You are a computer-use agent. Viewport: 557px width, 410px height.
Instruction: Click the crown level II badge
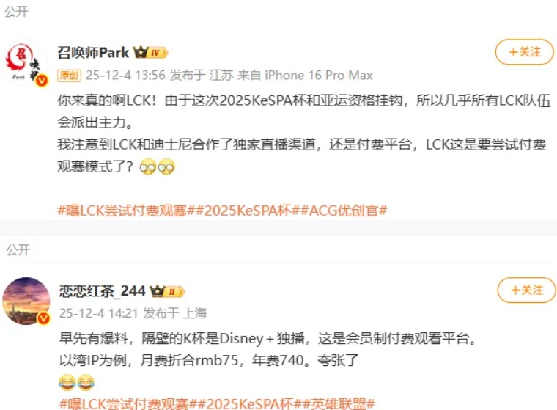(x=167, y=292)
